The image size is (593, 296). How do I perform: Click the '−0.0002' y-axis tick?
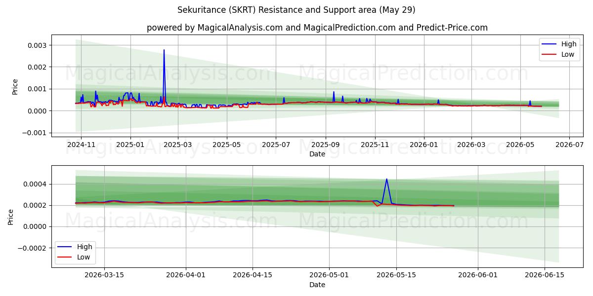33,248
